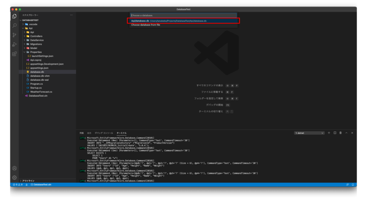The image size is (367, 200).
Task: Focus the 'Choose a database' input field
Action: 183,15
